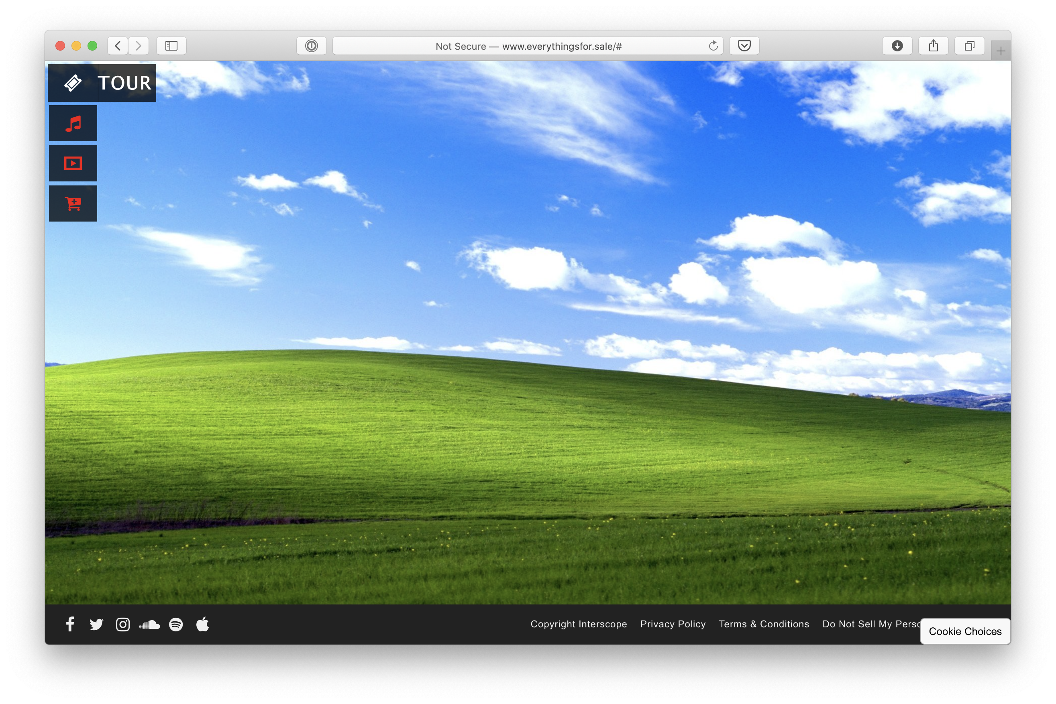Save page to Pocket
Viewport: 1056px width, 704px height.
coord(744,46)
